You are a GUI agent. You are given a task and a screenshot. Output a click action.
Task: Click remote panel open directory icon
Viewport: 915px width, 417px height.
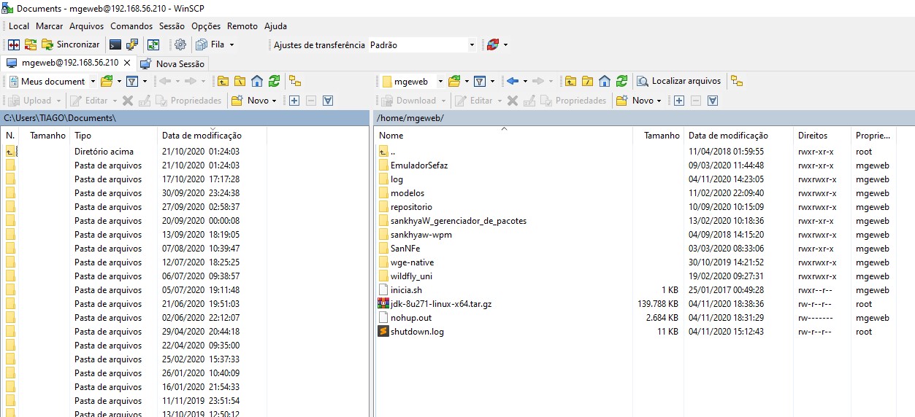coord(454,81)
